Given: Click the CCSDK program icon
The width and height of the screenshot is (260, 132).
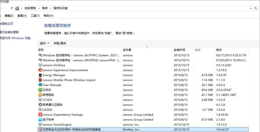Looking at the screenshot, I should (40, 100).
